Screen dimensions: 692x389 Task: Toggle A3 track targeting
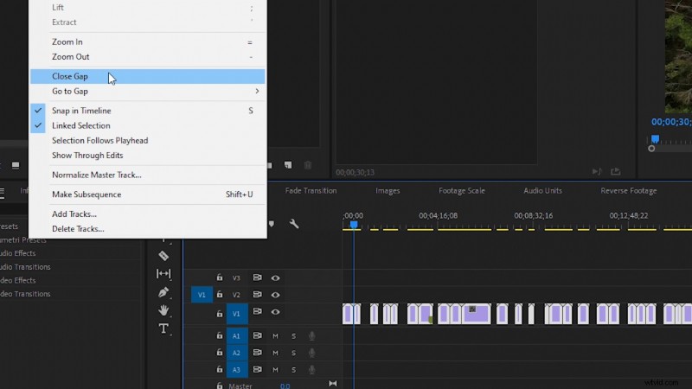[x=236, y=370]
